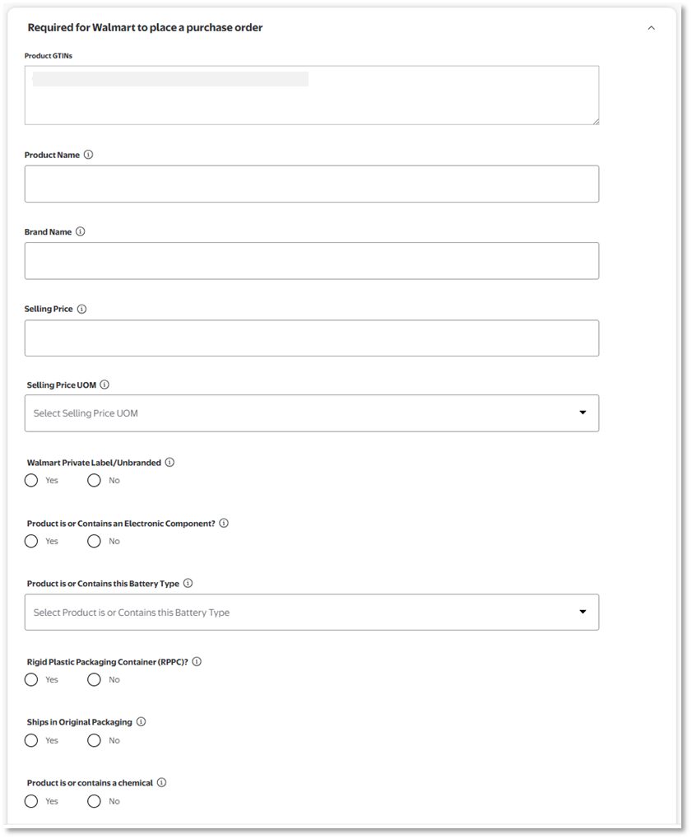Click into the Product Name text field

point(311,184)
